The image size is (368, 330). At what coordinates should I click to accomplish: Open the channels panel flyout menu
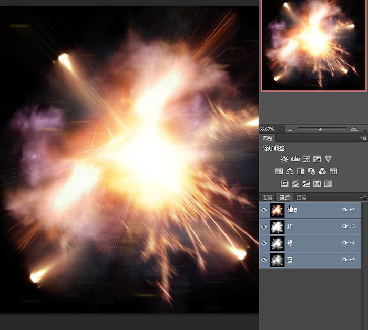click(363, 198)
